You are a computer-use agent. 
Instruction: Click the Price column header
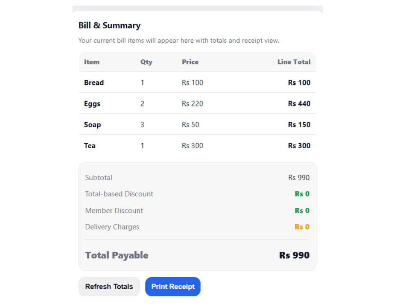tap(190, 62)
